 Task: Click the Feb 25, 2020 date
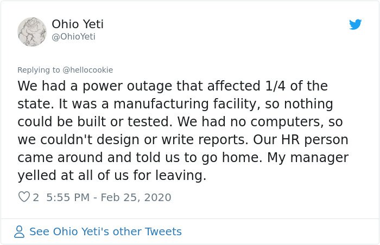tap(136, 197)
